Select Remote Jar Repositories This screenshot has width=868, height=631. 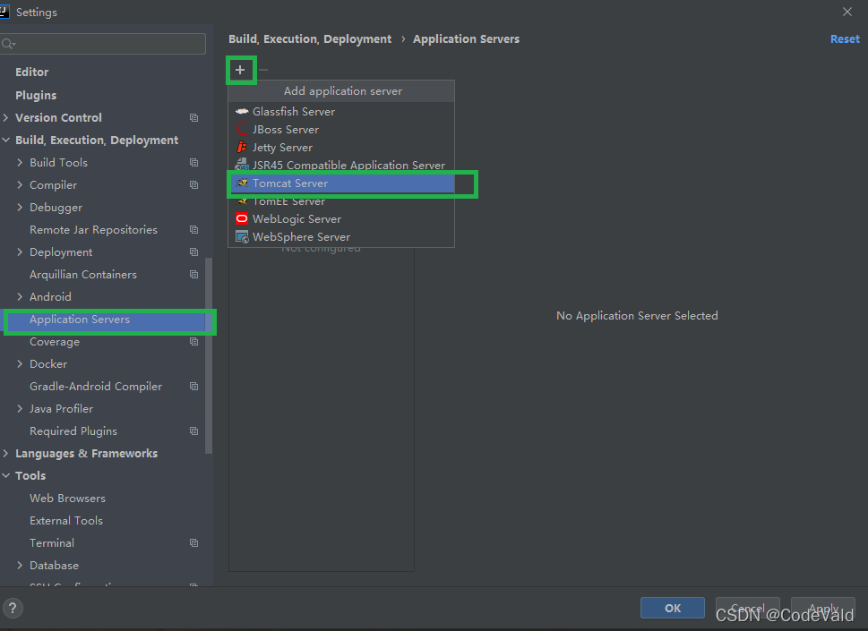coord(93,229)
